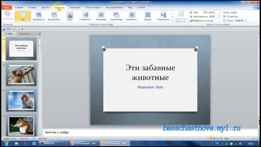Apply the Открывание transition effect
Image resolution: width=261 pixels, height=147 pixels.
[x=163, y=16]
